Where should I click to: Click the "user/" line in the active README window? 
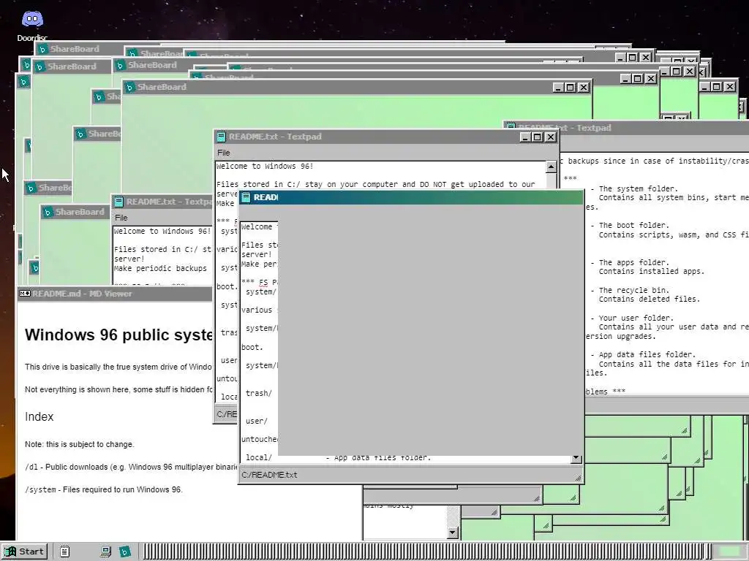click(x=257, y=421)
